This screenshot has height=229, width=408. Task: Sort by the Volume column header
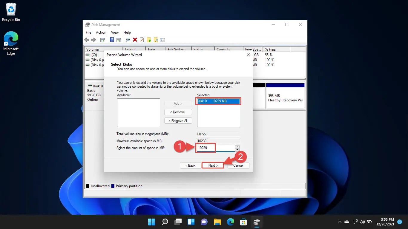(104, 49)
